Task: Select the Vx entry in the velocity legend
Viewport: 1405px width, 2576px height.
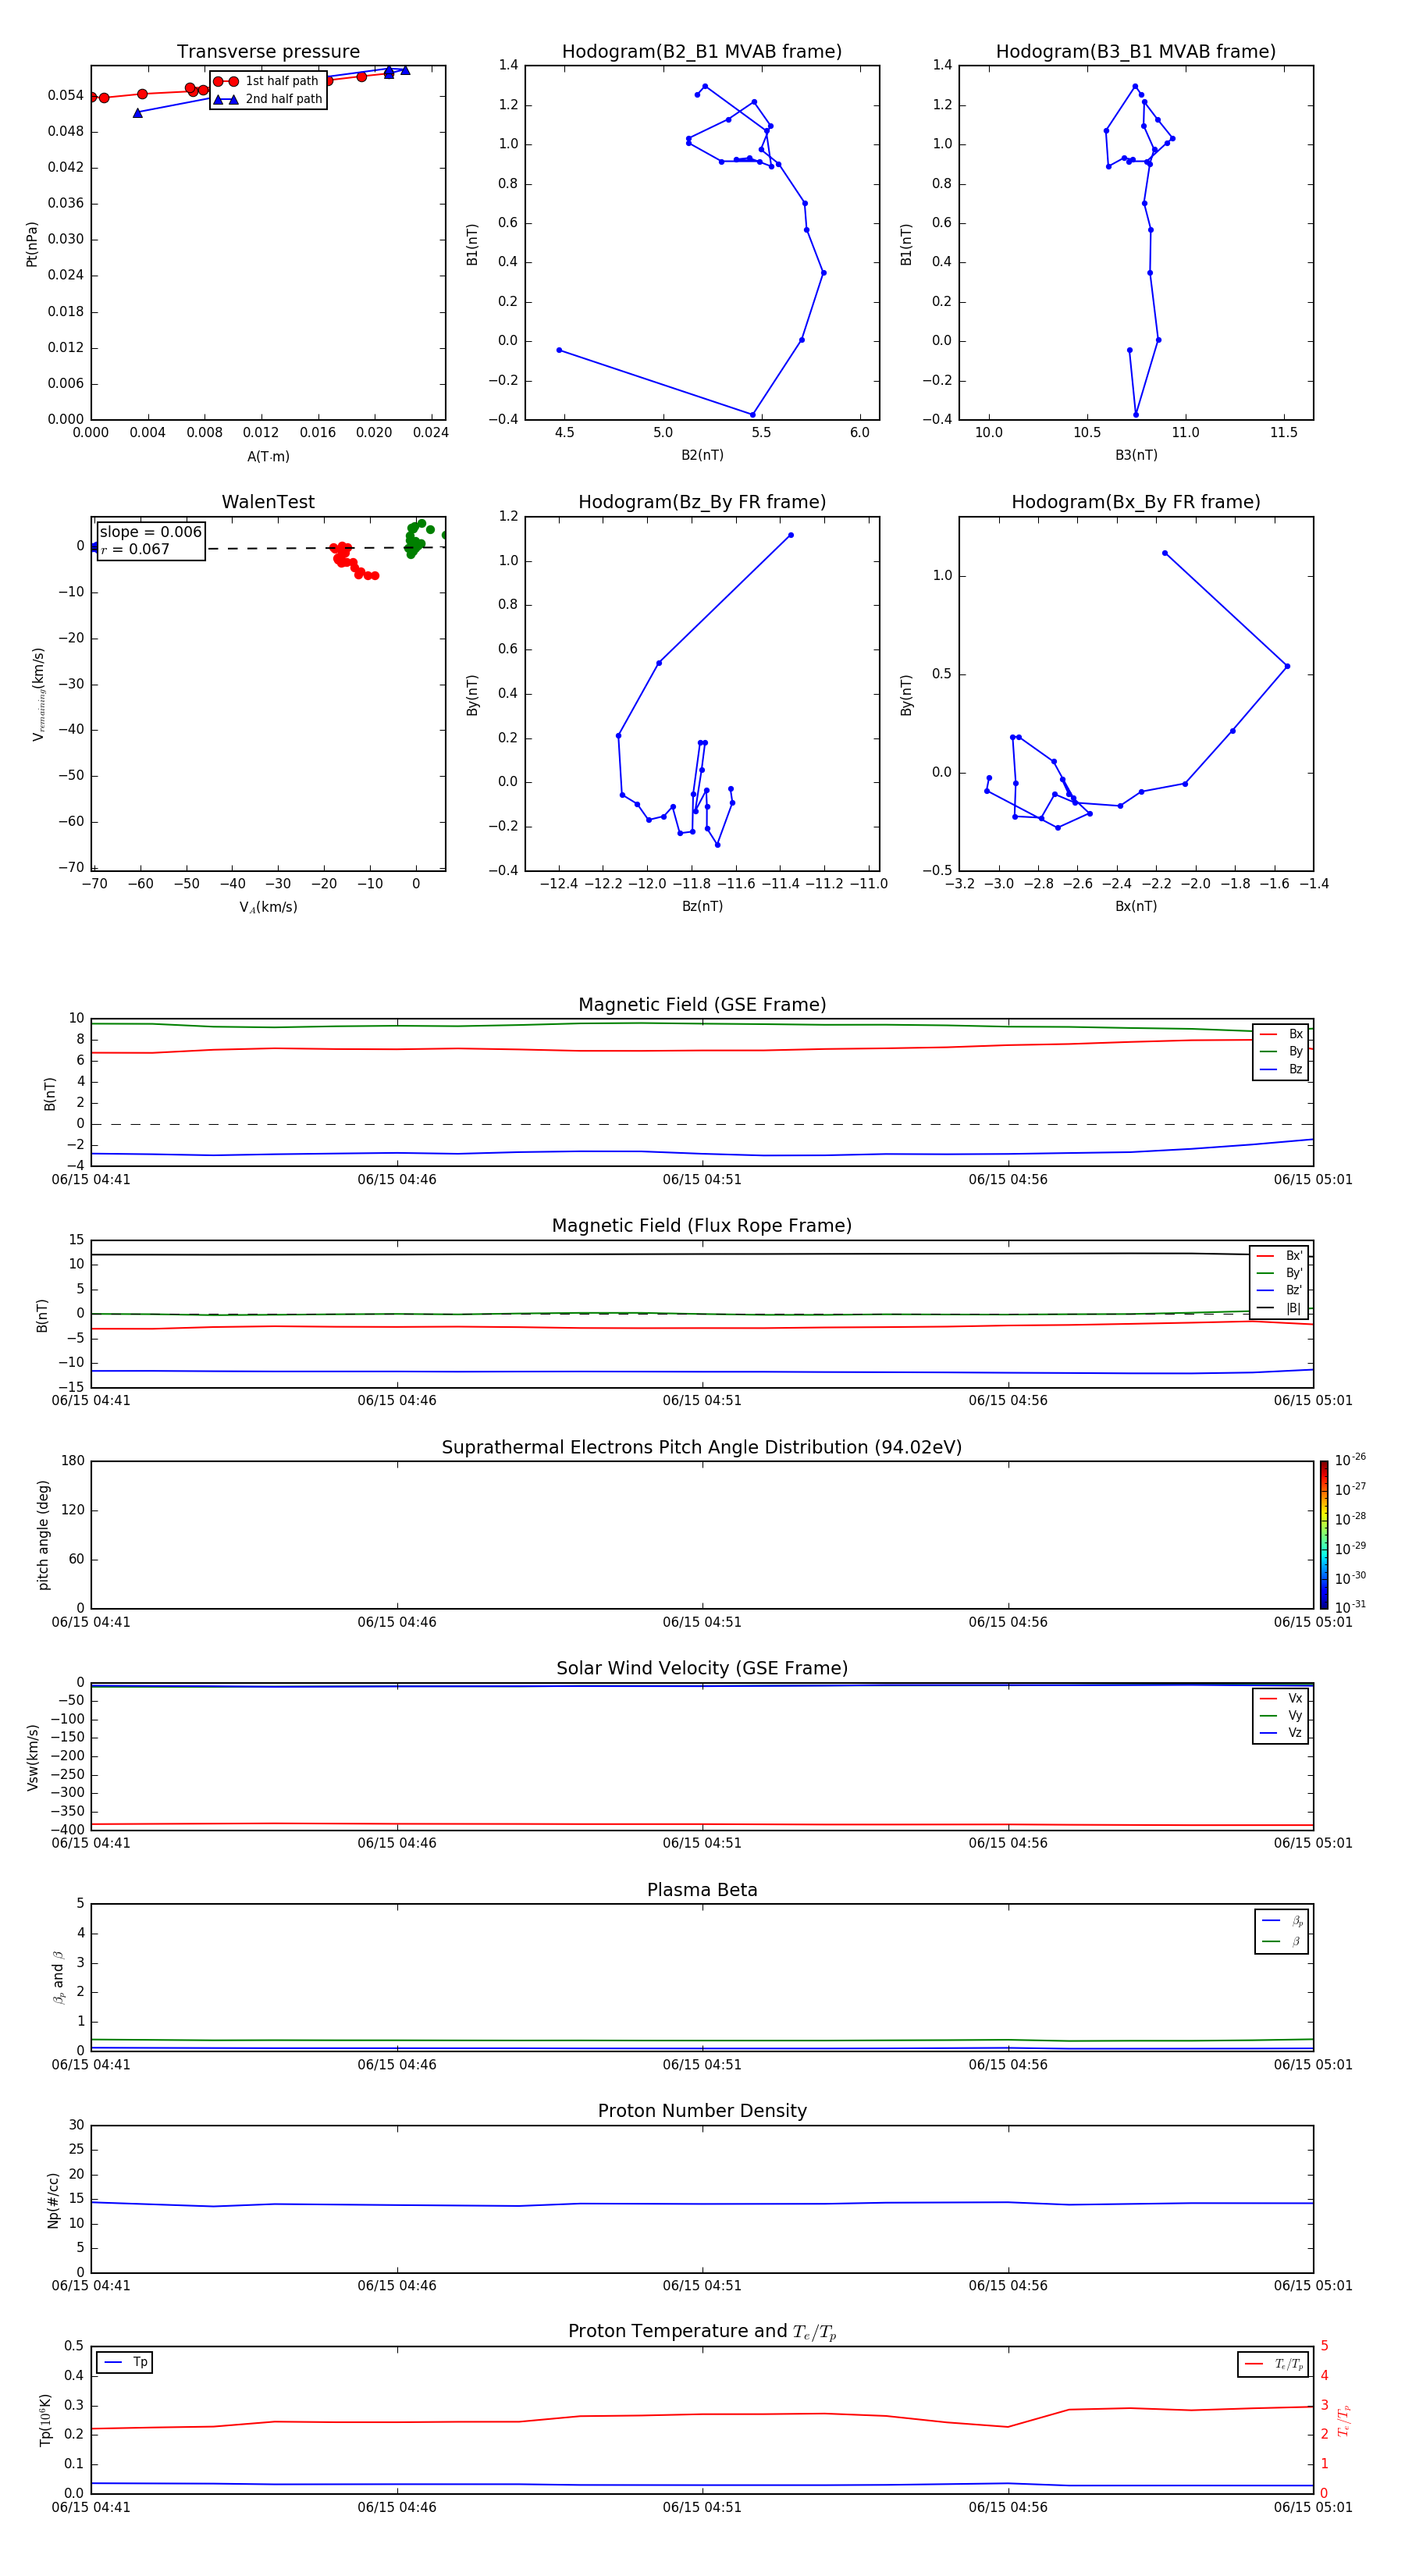Action: point(1281,1699)
